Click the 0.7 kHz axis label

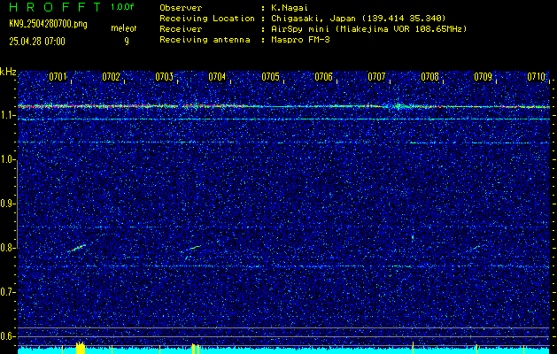7,292
